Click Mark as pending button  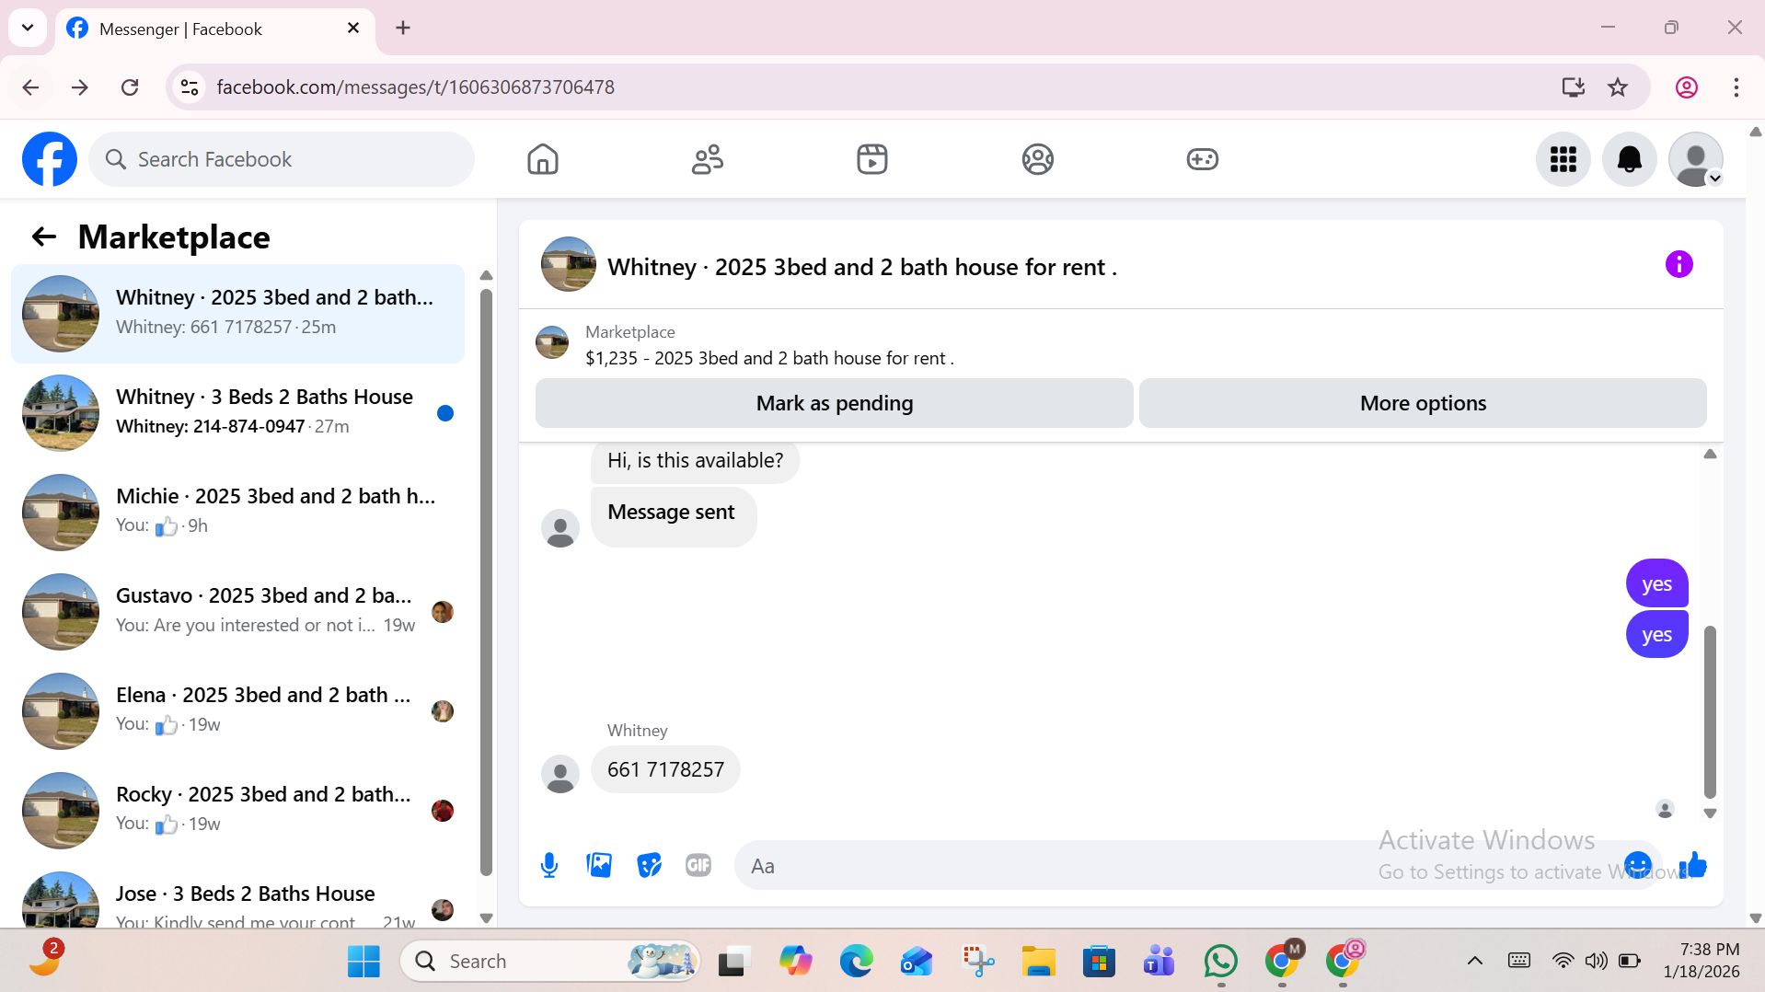point(834,403)
